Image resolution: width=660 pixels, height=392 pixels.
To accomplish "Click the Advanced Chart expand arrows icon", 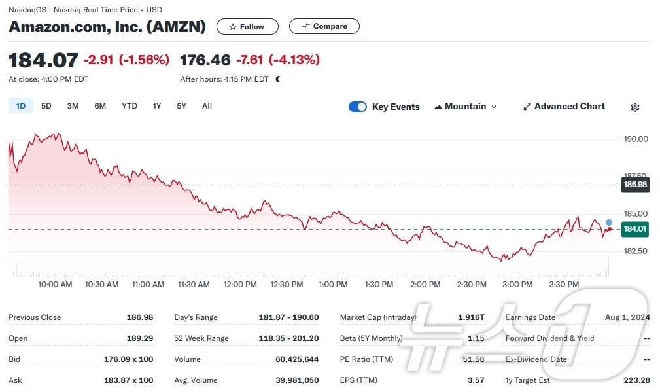I will (x=527, y=107).
